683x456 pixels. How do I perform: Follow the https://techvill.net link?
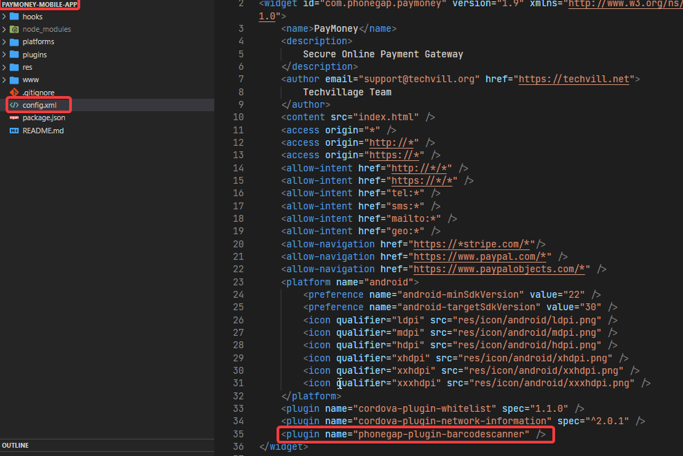[574, 79]
